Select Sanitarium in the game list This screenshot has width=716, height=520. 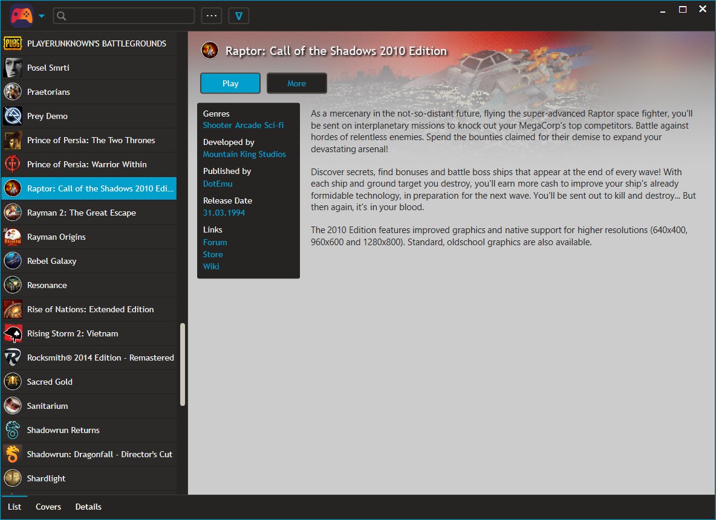(x=89, y=406)
